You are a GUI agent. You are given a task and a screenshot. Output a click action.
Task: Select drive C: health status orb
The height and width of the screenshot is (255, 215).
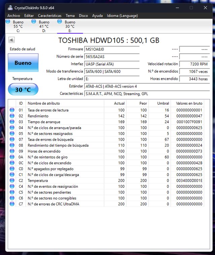(8, 22)
